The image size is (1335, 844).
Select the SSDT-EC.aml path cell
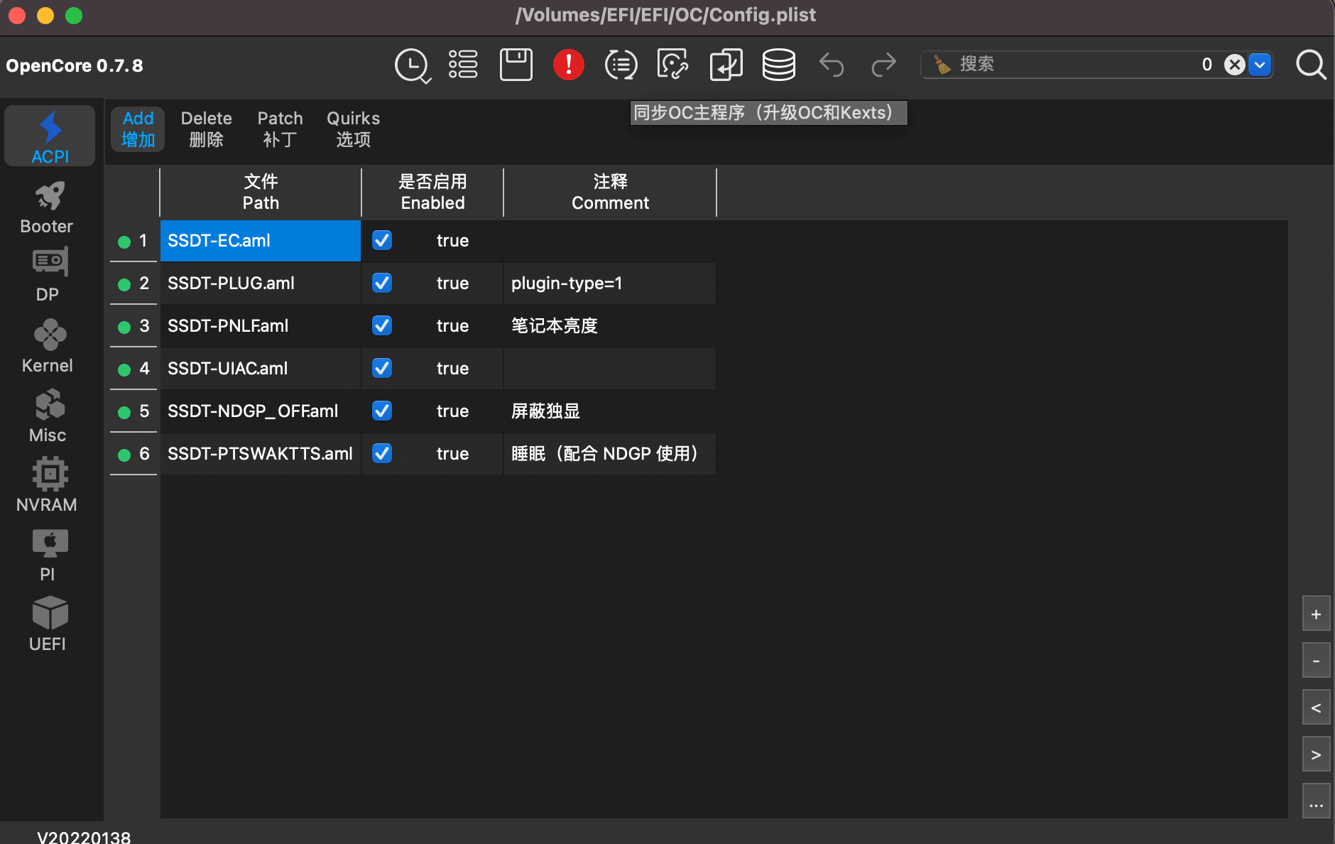coord(261,240)
